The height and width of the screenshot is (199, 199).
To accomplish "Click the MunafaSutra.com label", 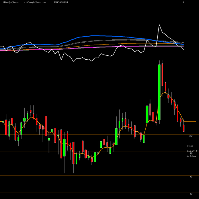I will click(x=36, y=2).
